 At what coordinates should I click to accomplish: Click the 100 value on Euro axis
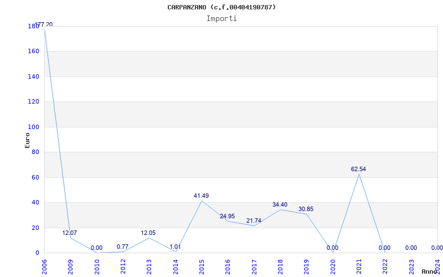pos(33,127)
